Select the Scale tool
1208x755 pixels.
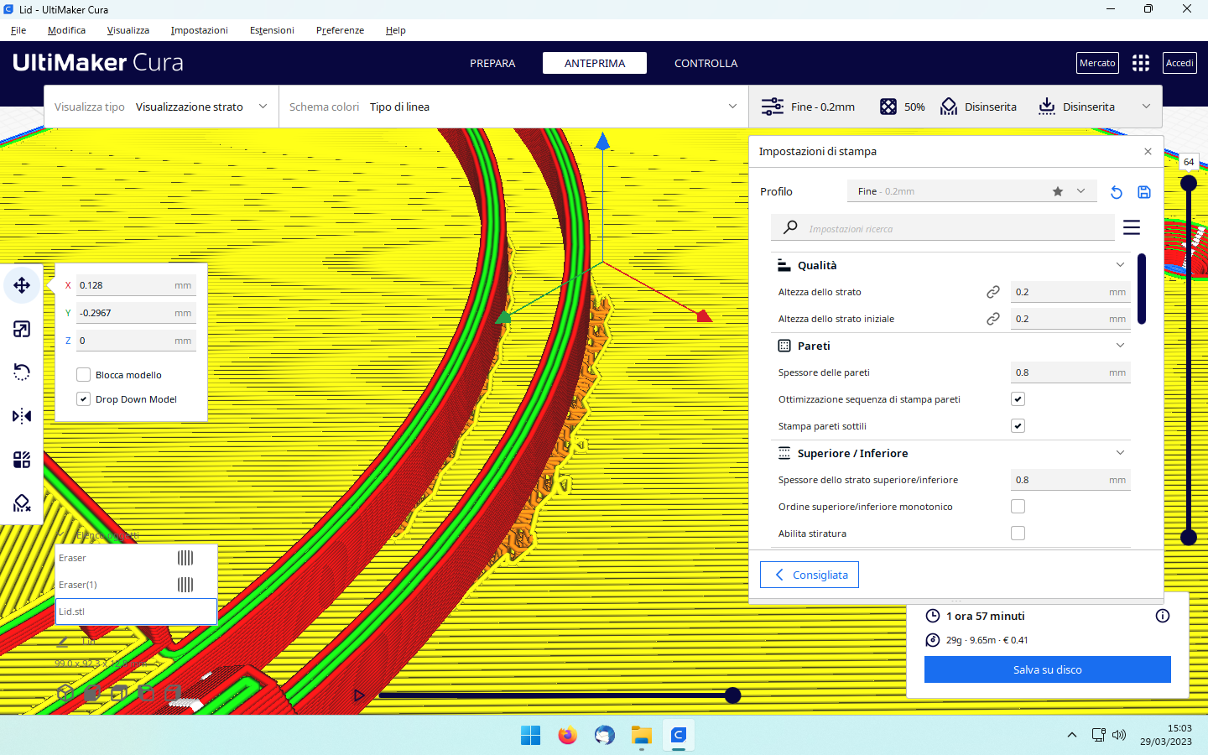(x=22, y=328)
